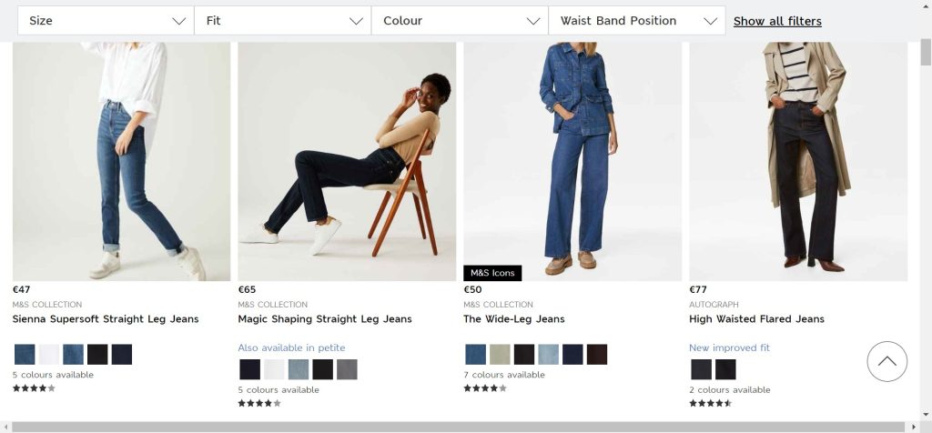Open the Waist Band Position dropdown

(636, 21)
